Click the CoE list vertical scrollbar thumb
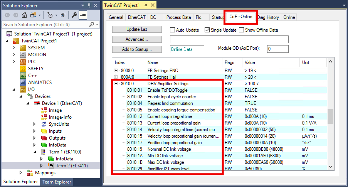This screenshot has width=348, height=187. (331, 116)
